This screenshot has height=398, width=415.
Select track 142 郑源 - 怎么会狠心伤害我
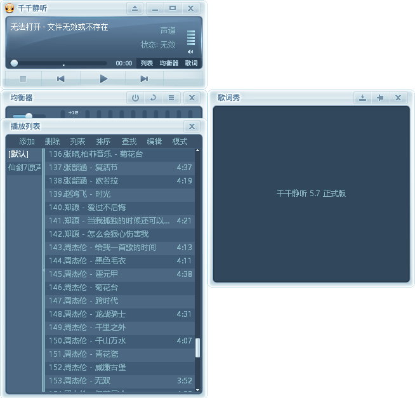point(120,234)
